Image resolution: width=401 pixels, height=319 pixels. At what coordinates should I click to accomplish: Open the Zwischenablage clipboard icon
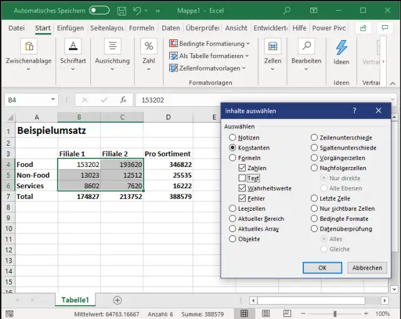tap(28, 47)
